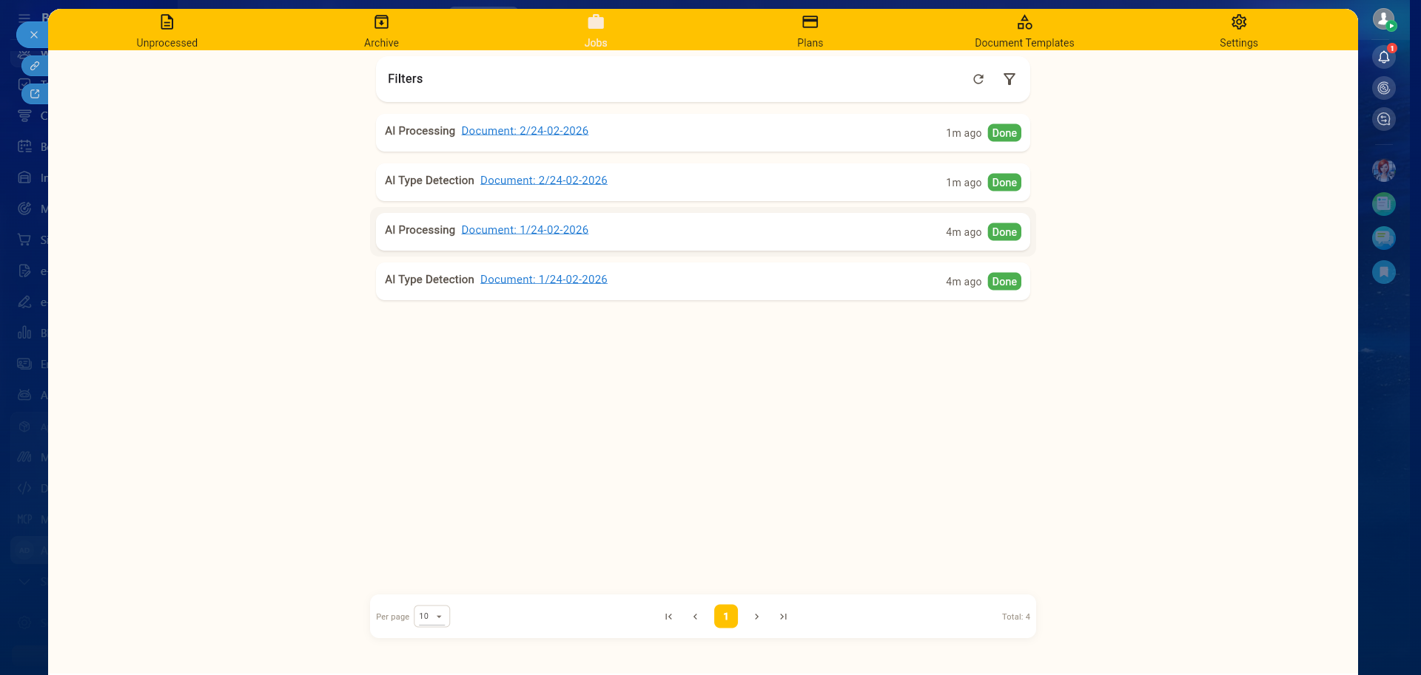Switch to the Archive tab
Image resolution: width=1421 pixels, height=675 pixels.
[381, 30]
